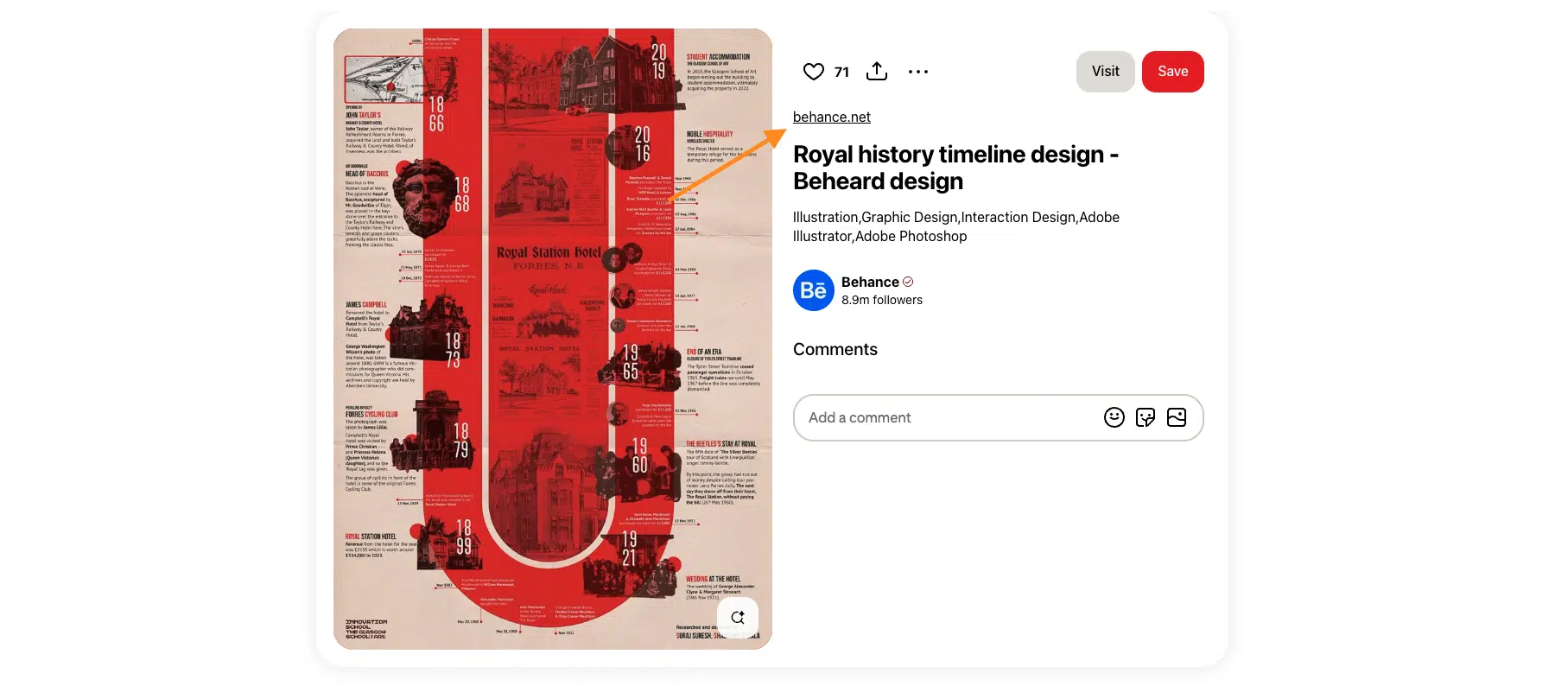Click the pin title Royal history timeline design

point(955,168)
